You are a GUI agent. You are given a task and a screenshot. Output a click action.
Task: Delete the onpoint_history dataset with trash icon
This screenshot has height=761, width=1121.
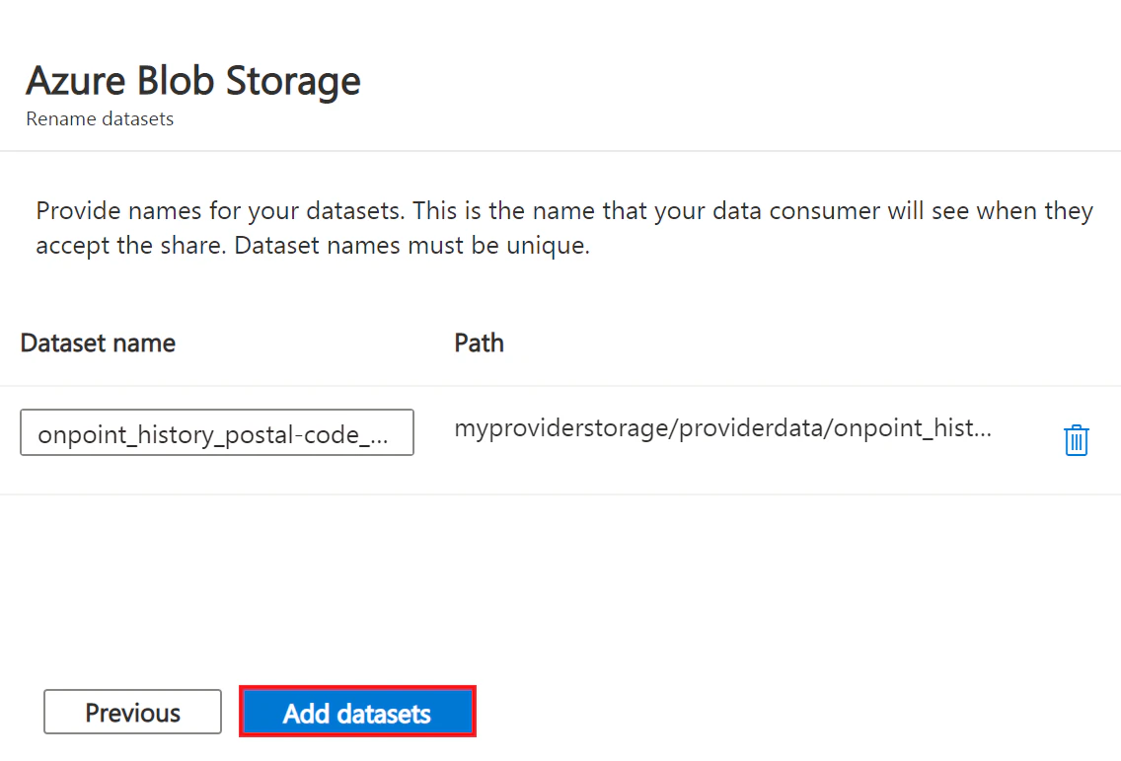(1076, 440)
